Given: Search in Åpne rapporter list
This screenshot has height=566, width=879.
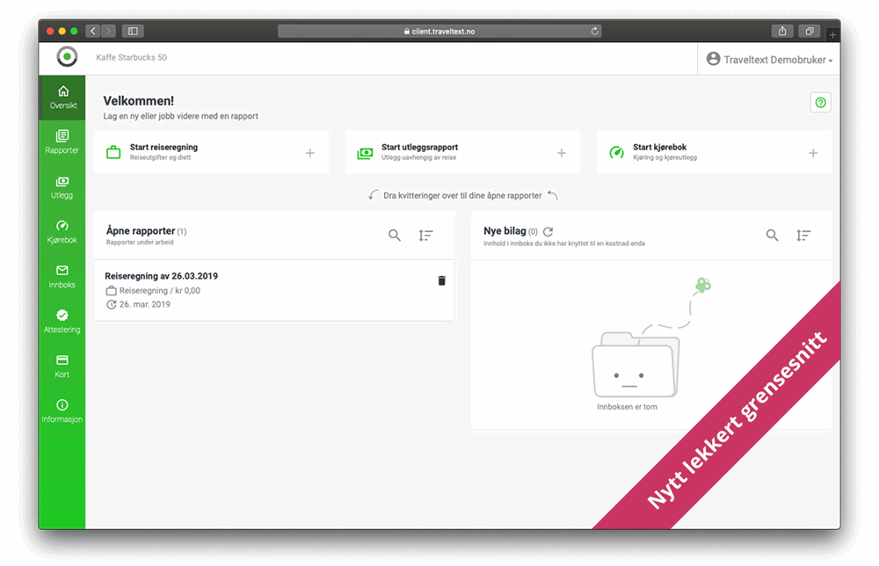Looking at the screenshot, I should [395, 236].
